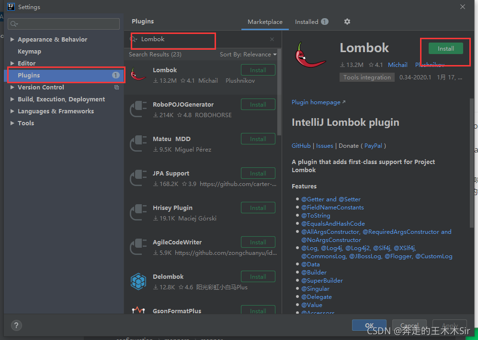The image size is (478, 340).
Task: Open the @SuperBuilder feature link
Action: click(322, 281)
